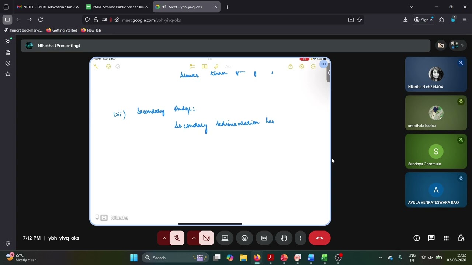Click the undo icon in shared notes
The width and height of the screenshot is (472, 265).
click(x=108, y=67)
